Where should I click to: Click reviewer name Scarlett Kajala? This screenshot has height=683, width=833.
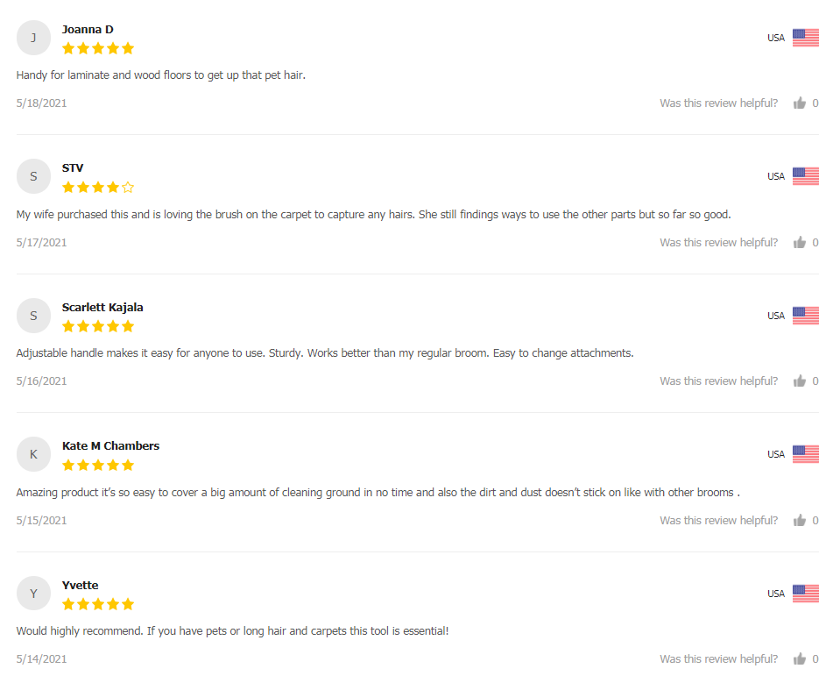(x=102, y=308)
